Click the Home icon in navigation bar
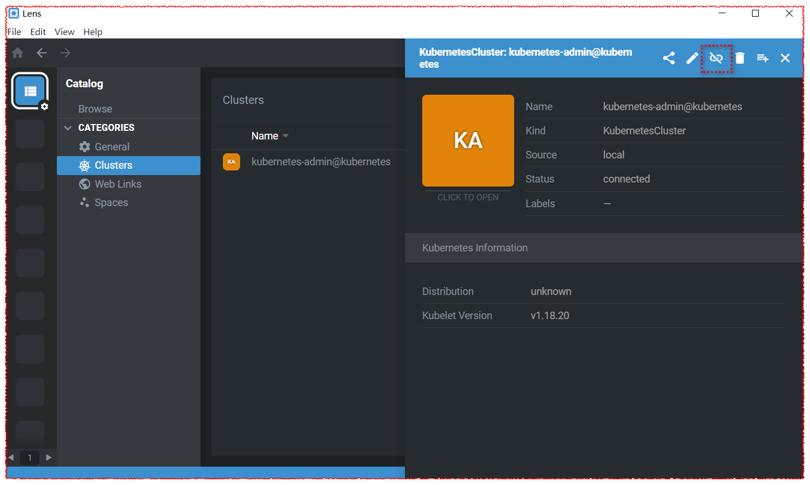810x485 pixels. click(x=18, y=53)
